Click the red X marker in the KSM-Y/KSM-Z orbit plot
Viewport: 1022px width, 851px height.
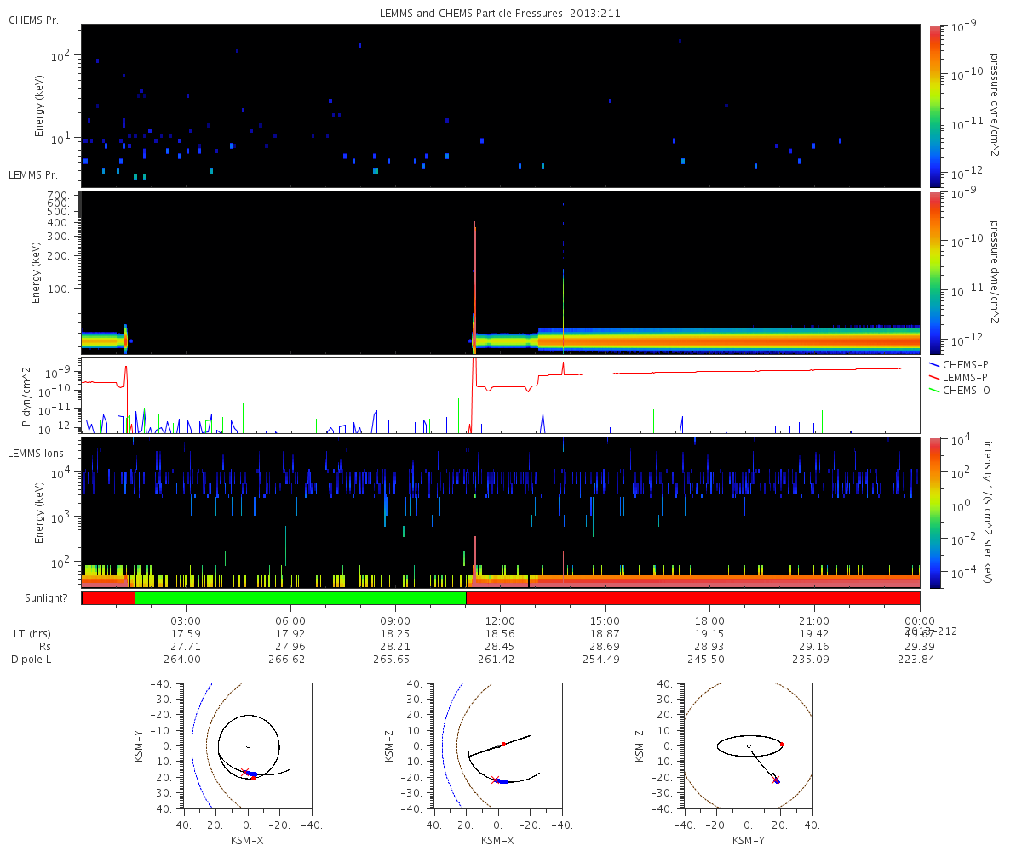pyautogui.click(x=774, y=779)
